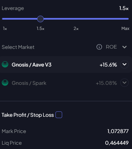
Task: Expand the Gnosis / Spark market details
Action: [x=124, y=82]
